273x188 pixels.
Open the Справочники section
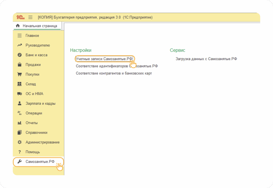(x=37, y=132)
